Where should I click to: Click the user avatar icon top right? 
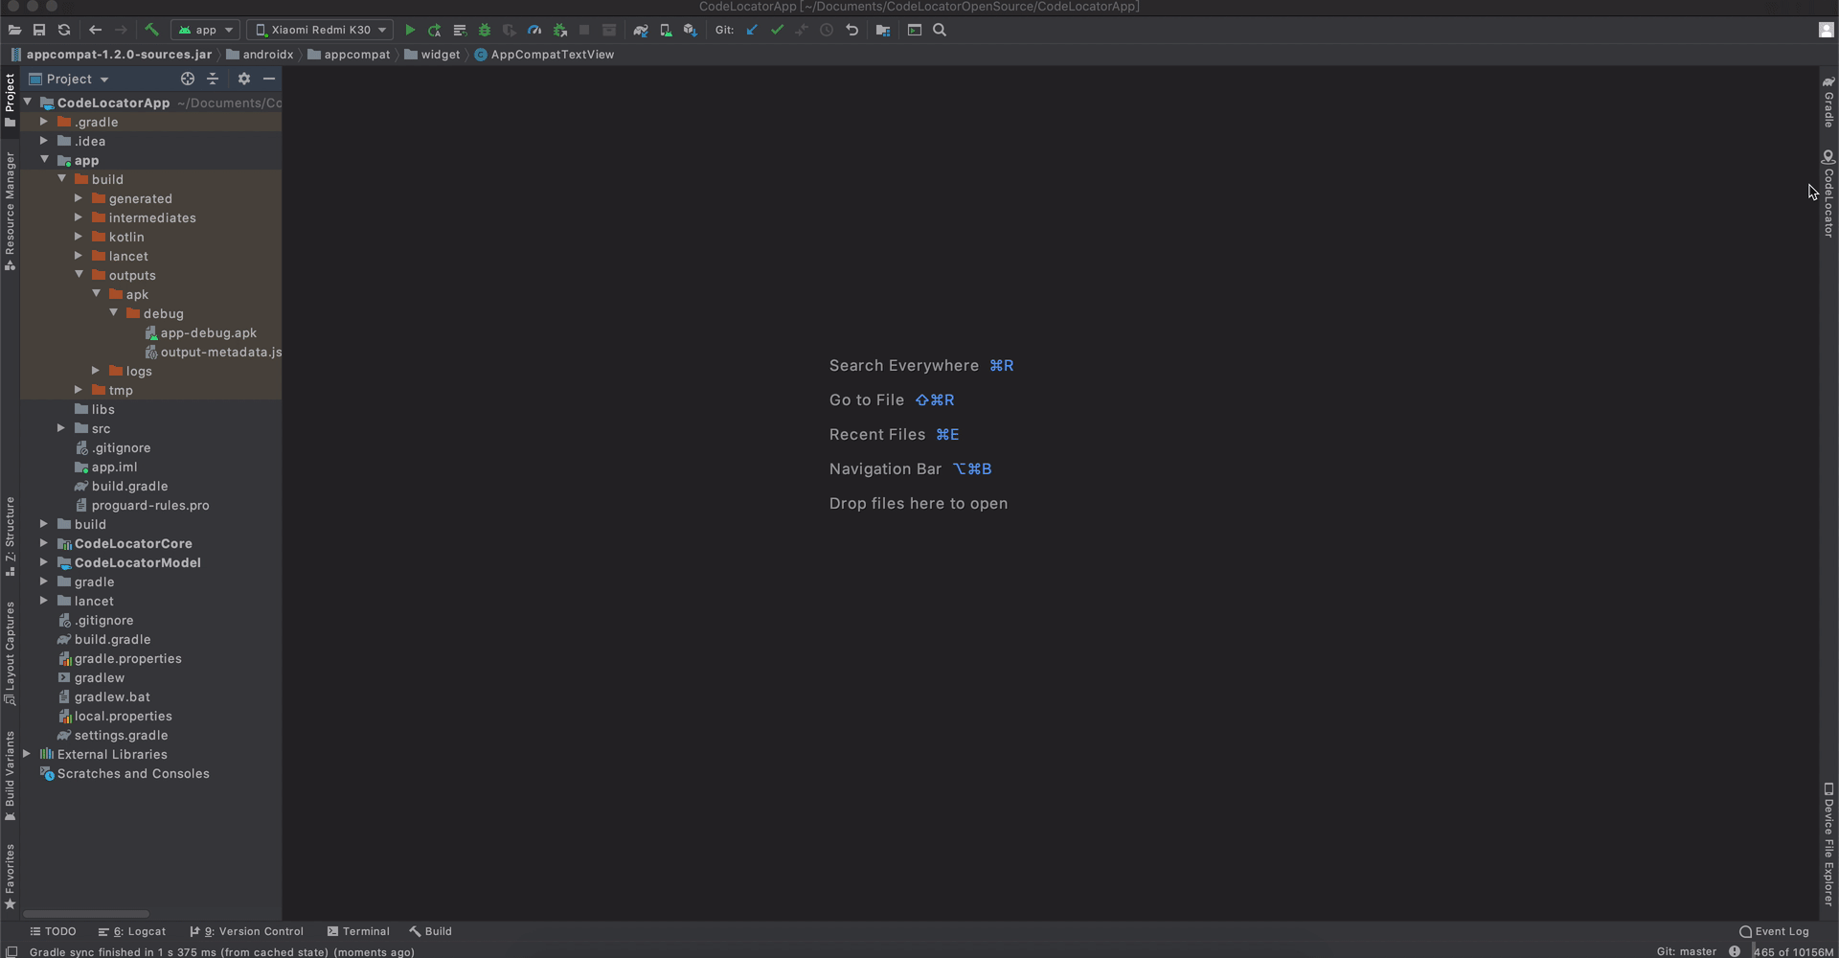1826,31
